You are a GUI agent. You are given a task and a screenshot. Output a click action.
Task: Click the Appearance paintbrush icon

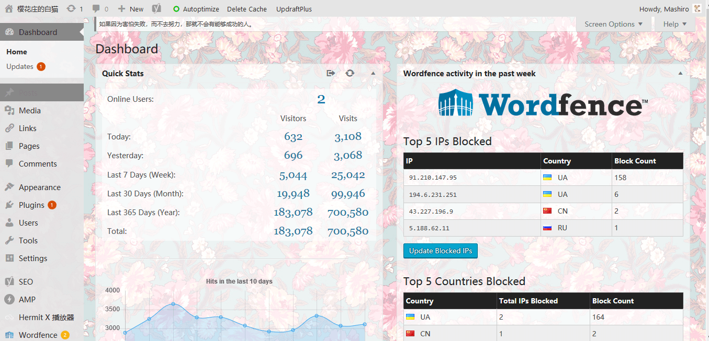point(9,187)
